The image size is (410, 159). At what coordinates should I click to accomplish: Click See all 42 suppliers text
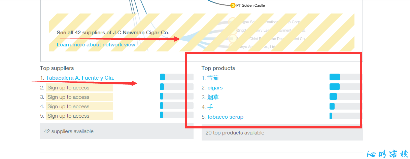(113, 33)
